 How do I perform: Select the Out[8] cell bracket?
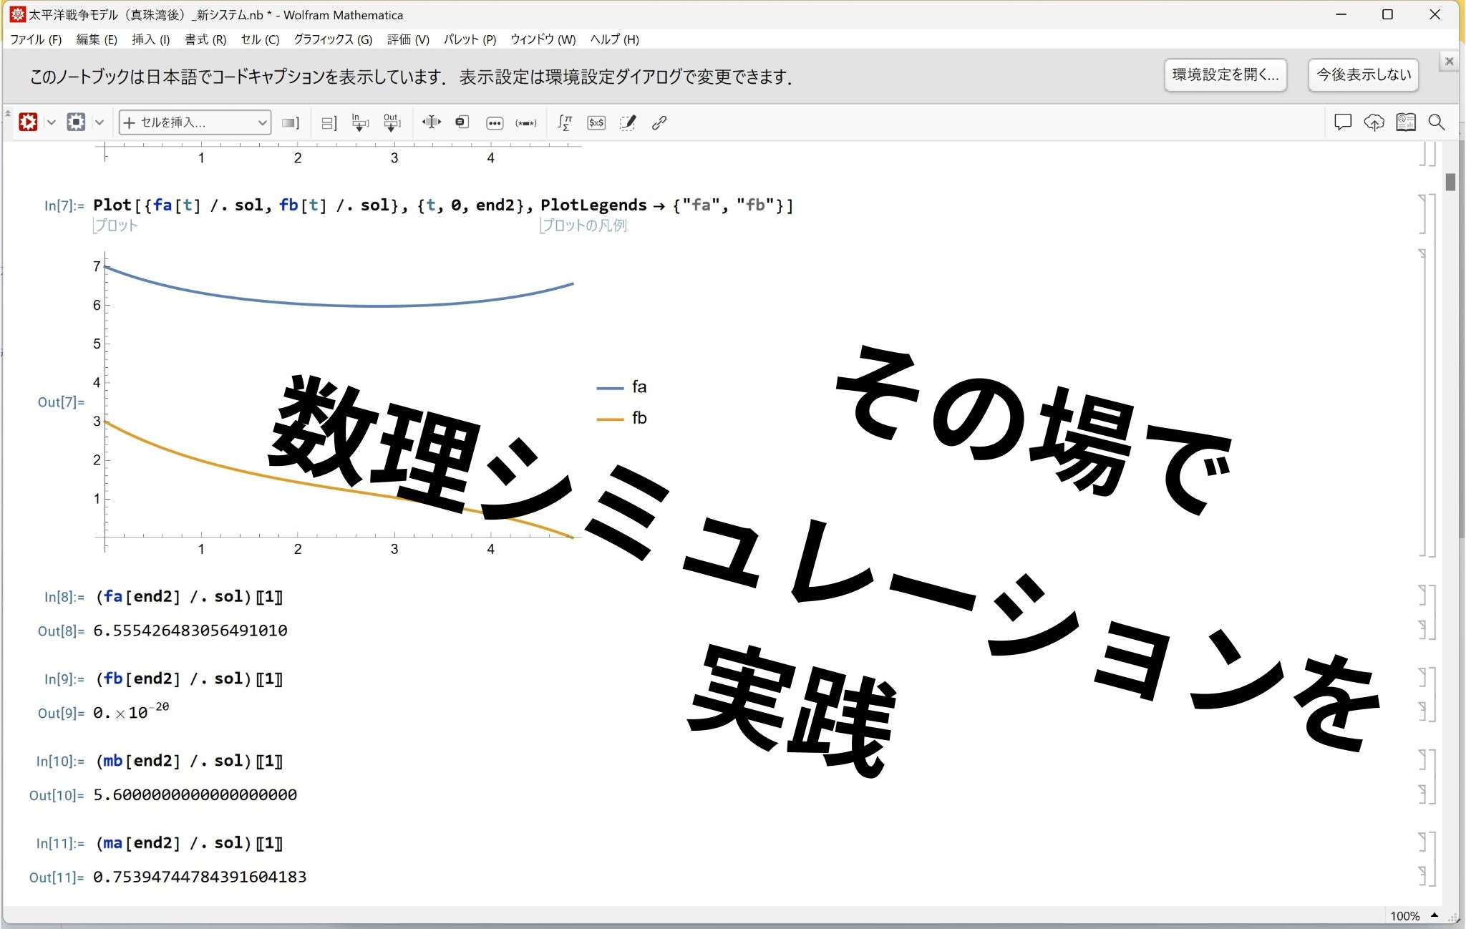coord(1423,630)
